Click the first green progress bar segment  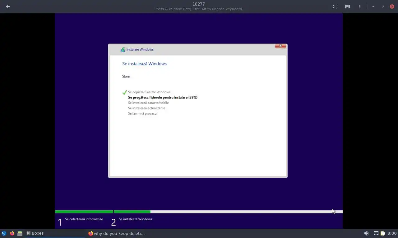[84, 212]
